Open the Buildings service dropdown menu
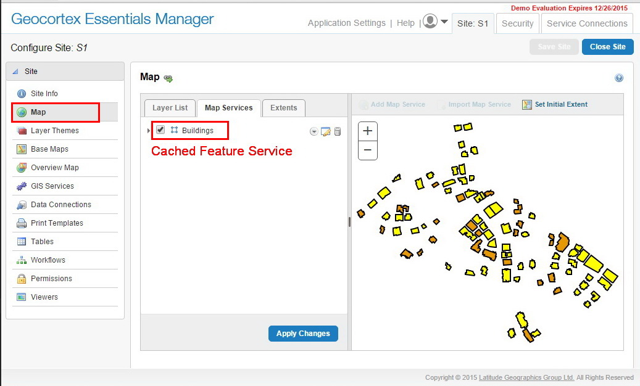 pos(314,131)
